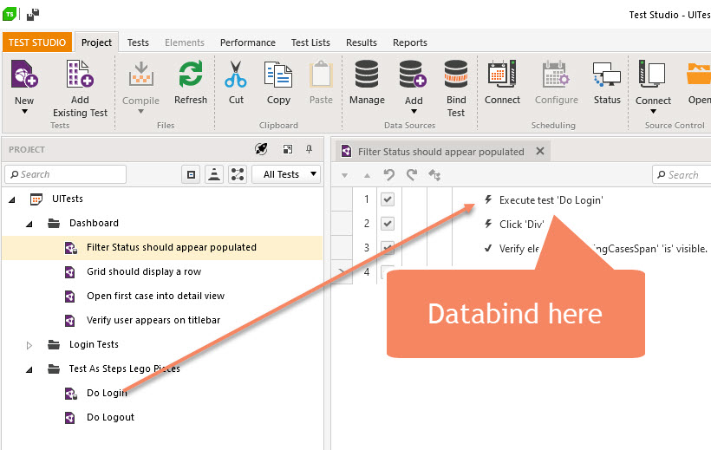Click the Bind Test icon
The width and height of the screenshot is (711, 450).
point(456,75)
